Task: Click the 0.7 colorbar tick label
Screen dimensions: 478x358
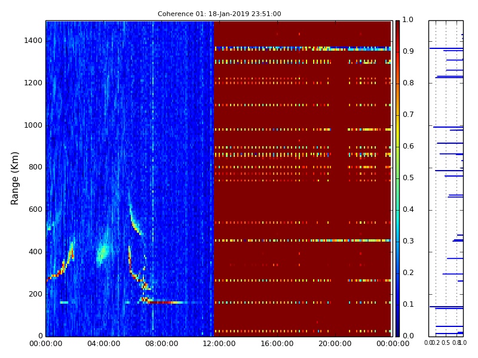Action: tap(408, 115)
